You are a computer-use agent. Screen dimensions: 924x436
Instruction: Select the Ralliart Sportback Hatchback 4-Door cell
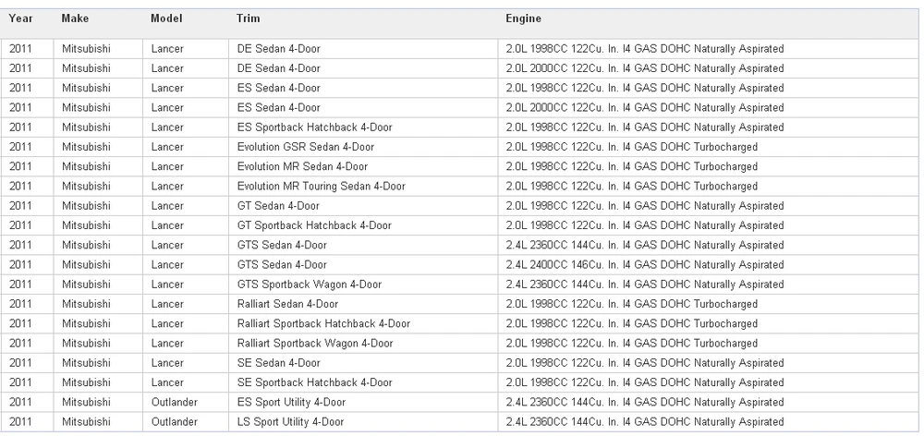(x=363, y=323)
